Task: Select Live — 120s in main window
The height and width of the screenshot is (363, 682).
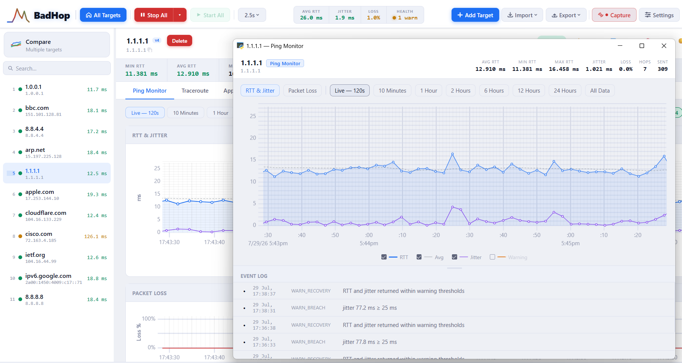Action: click(145, 113)
